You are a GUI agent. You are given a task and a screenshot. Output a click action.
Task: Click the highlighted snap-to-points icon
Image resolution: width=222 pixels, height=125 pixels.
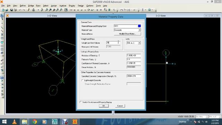[2, 77]
